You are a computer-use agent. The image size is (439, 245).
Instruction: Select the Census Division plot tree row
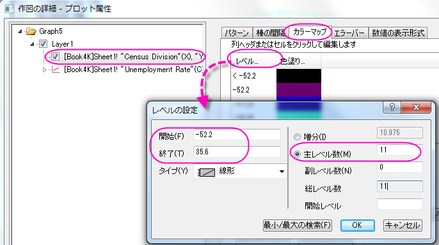134,57
